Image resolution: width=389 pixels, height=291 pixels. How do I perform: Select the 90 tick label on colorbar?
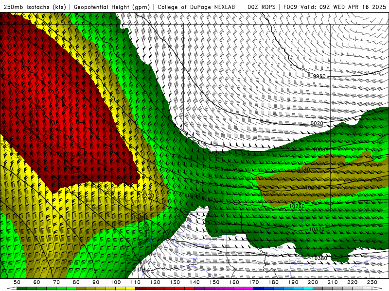(96, 282)
